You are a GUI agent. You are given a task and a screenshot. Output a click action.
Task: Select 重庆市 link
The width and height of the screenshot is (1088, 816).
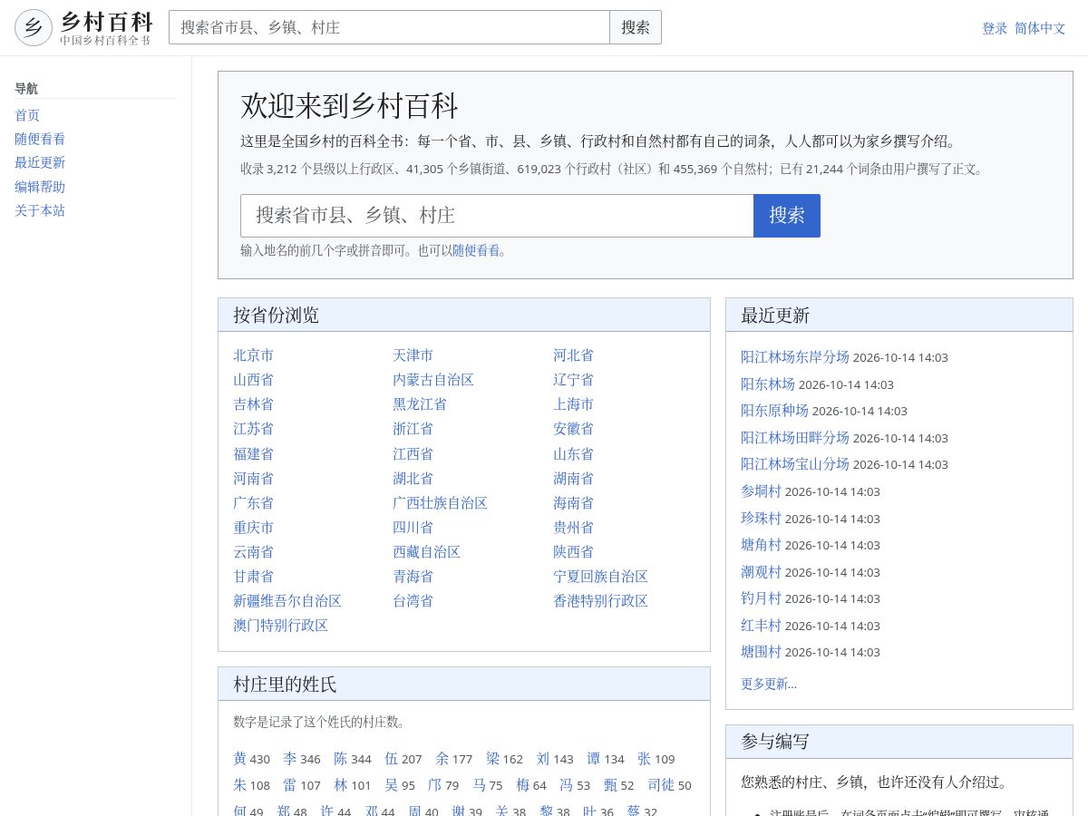pyautogui.click(x=253, y=527)
